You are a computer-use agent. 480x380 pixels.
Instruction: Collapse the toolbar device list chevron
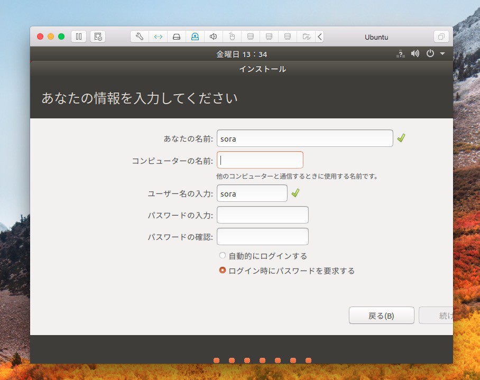pos(320,36)
